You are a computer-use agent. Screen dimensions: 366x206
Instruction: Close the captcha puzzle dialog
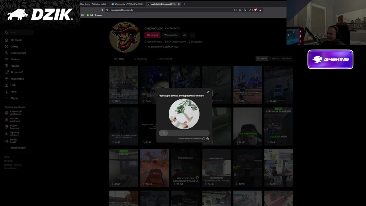[208, 92]
